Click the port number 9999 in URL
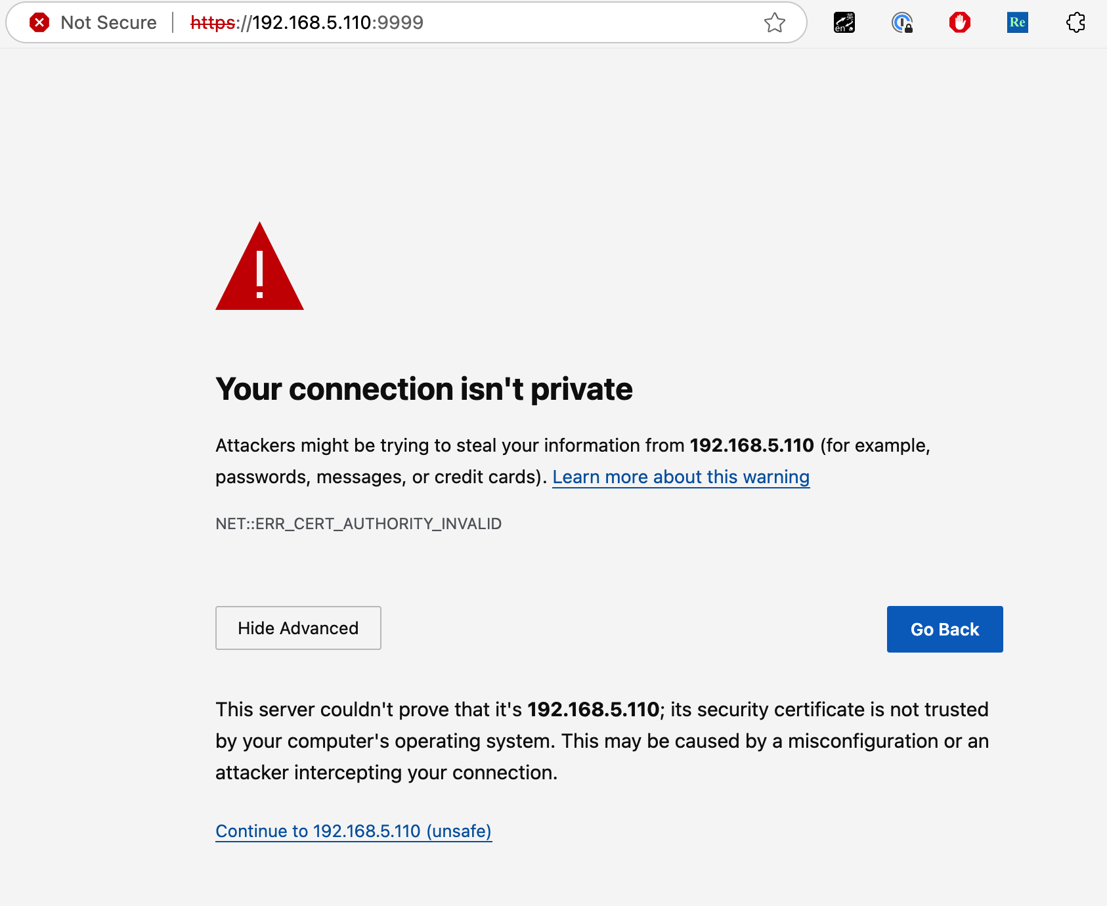Image resolution: width=1107 pixels, height=906 pixels. pos(401,22)
